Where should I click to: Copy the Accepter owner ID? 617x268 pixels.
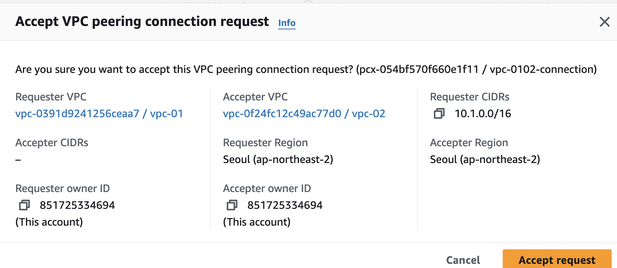pyautogui.click(x=232, y=205)
